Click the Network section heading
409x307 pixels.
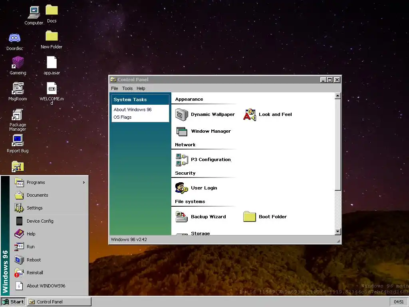point(185,145)
